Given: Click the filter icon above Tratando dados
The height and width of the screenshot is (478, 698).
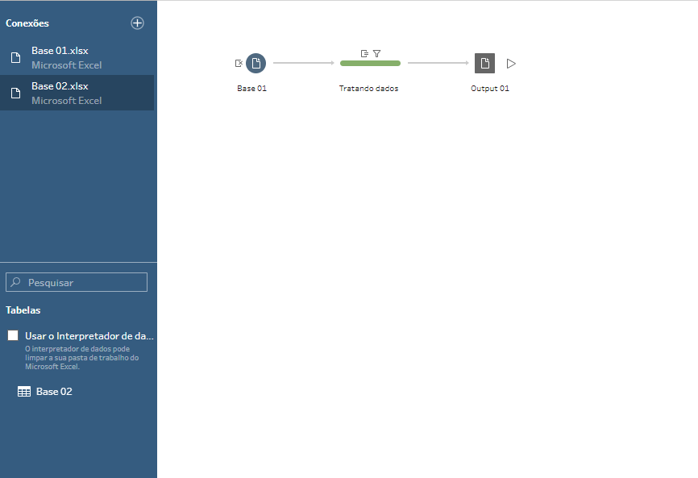Looking at the screenshot, I should [x=376, y=53].
